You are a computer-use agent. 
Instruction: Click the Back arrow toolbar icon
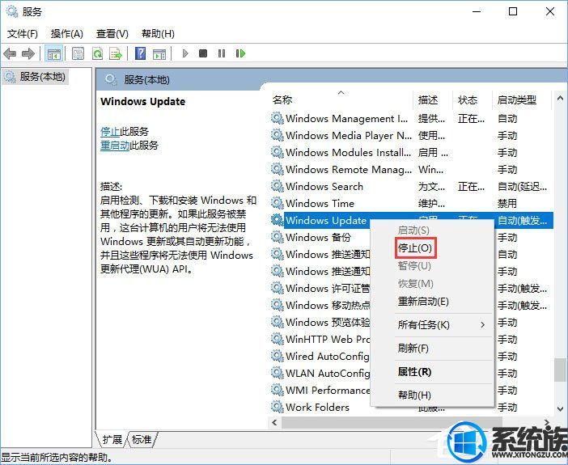tap(10, 54)
